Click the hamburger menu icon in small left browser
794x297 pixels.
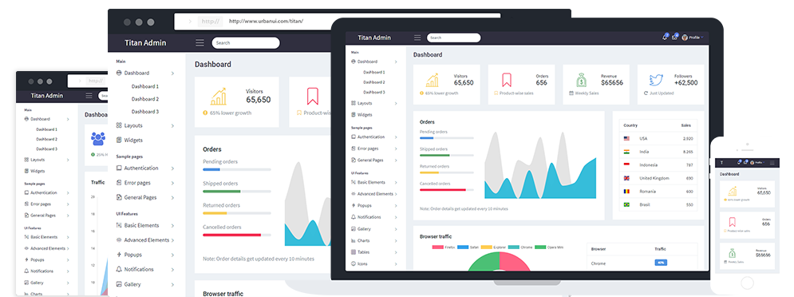click(x=89, y=95)
